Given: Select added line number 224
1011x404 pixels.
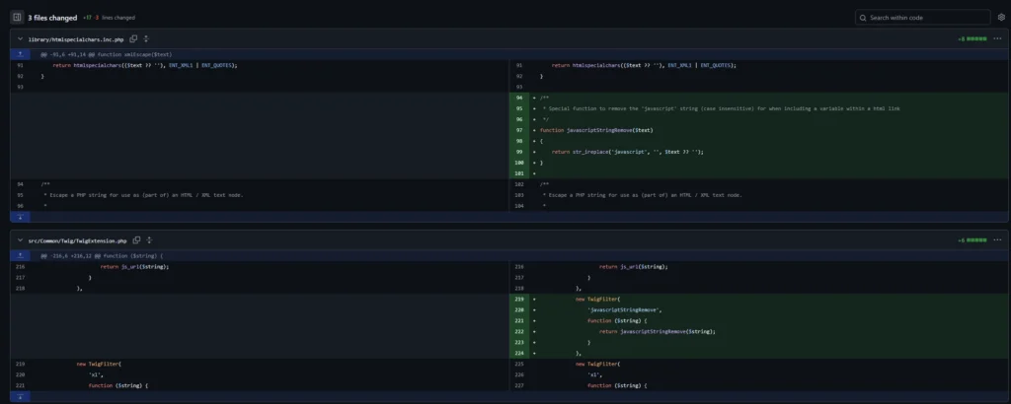Looking at the screenshot, I should [x=519, y=353].
